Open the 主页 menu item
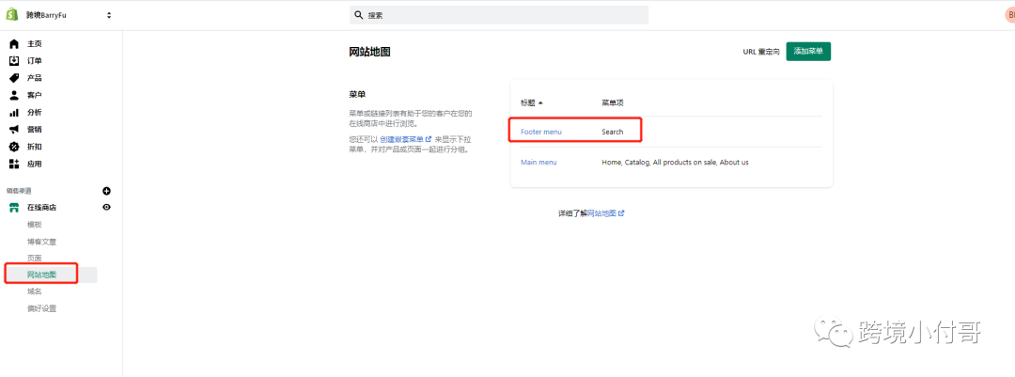Image resolution: width=1015 pixels, height=377 pixels. 35,44
